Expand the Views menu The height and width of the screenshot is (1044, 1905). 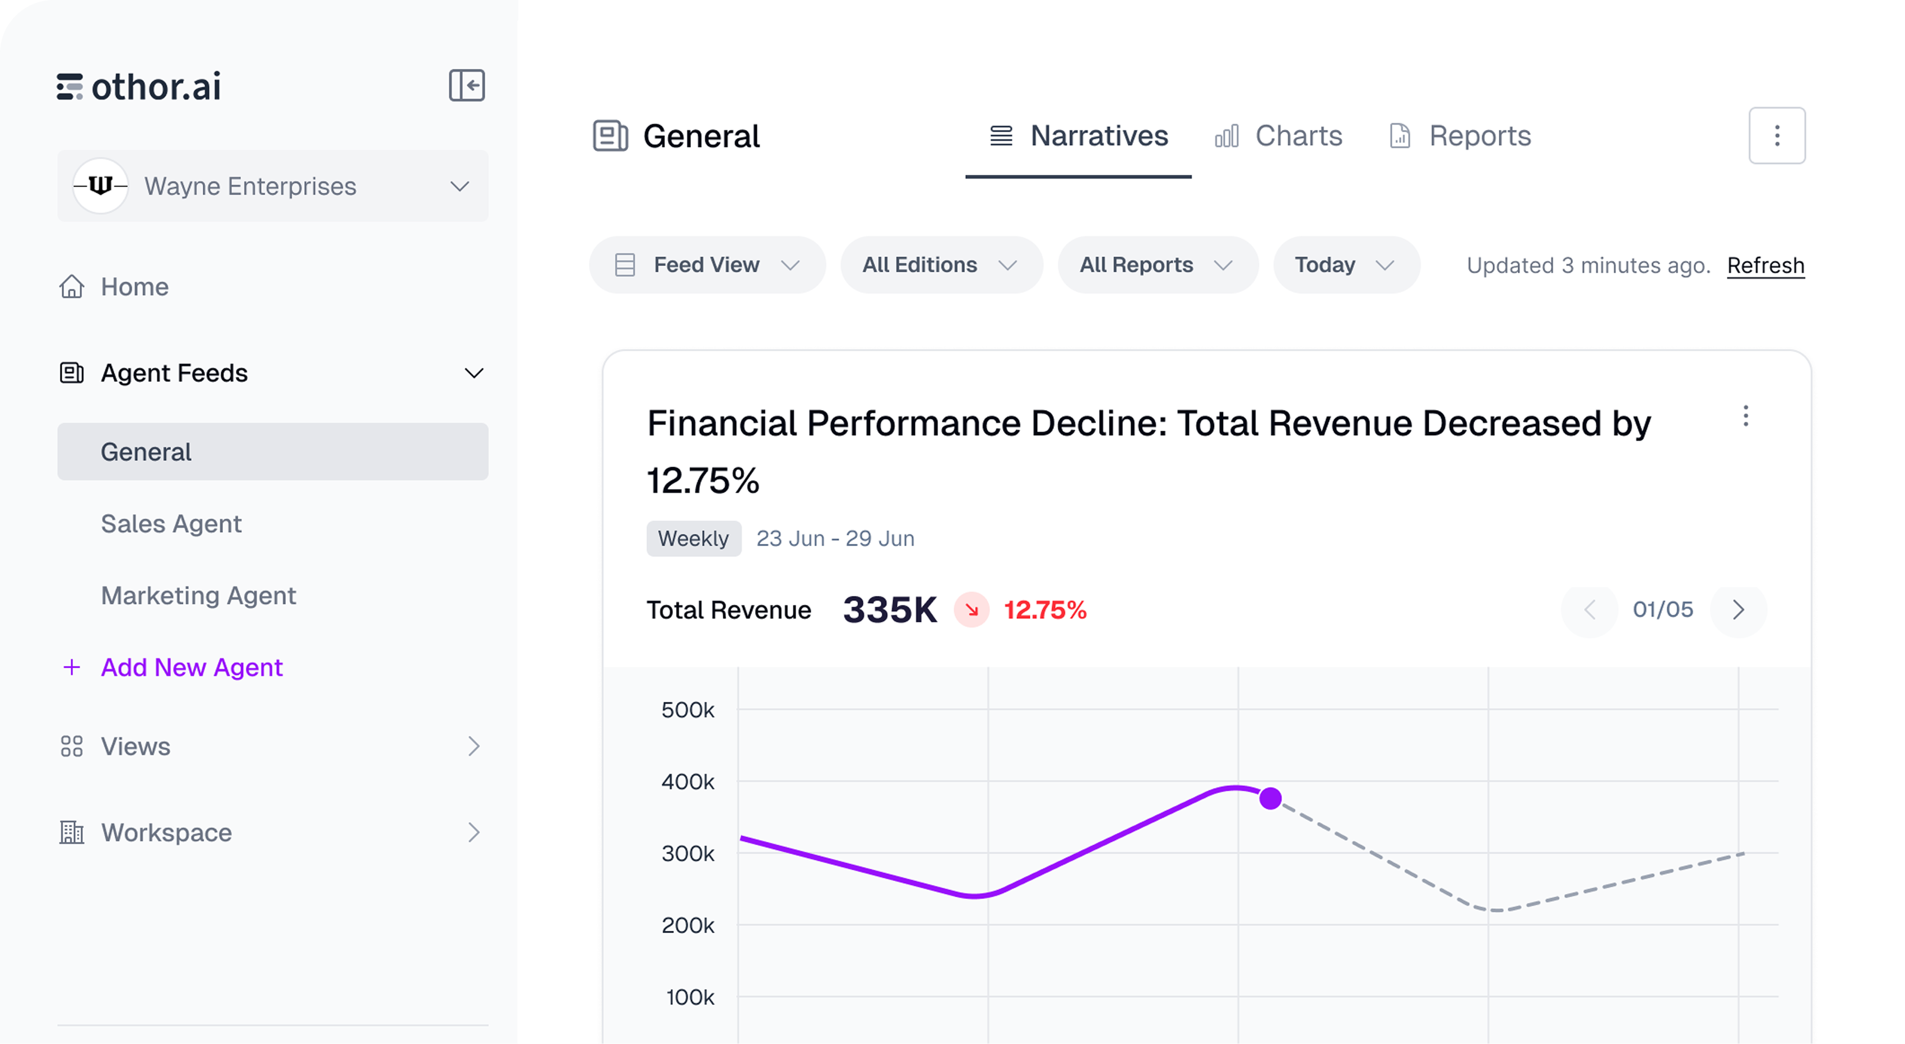click(473, 746)
